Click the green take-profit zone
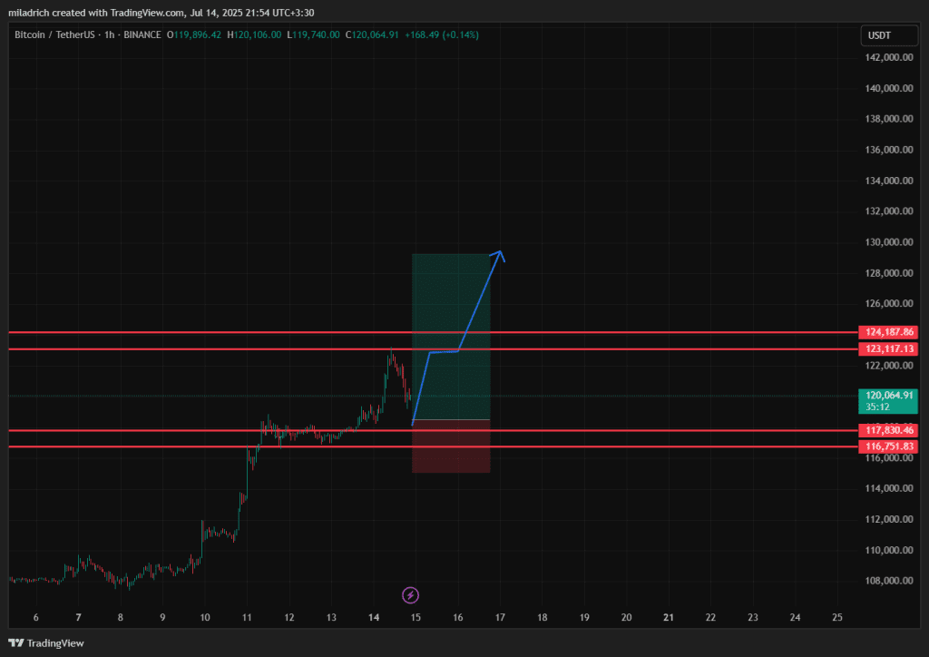 [451, 299]
